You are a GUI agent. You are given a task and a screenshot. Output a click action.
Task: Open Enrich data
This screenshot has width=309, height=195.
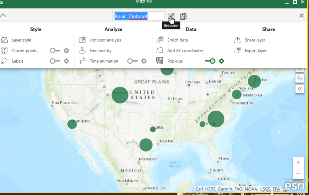click(x=177, y=40)
